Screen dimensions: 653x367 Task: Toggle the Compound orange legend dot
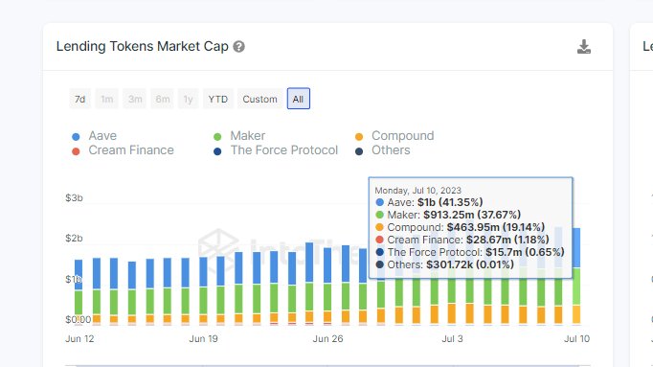359,137
